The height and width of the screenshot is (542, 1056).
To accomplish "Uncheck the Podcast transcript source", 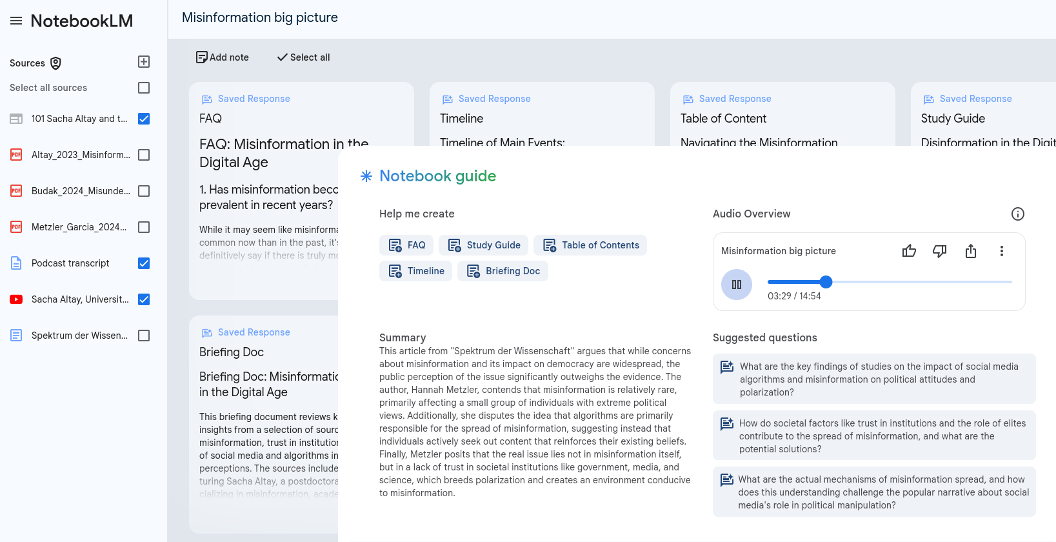I will coord(144,263).
